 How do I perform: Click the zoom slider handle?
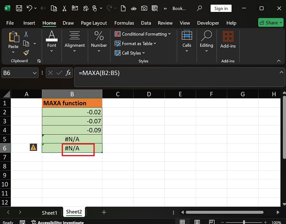click(244, 222)
